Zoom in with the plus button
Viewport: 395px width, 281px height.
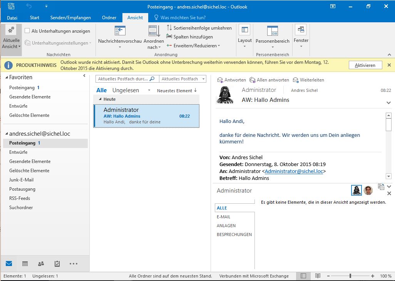click(x=373, y=276)
